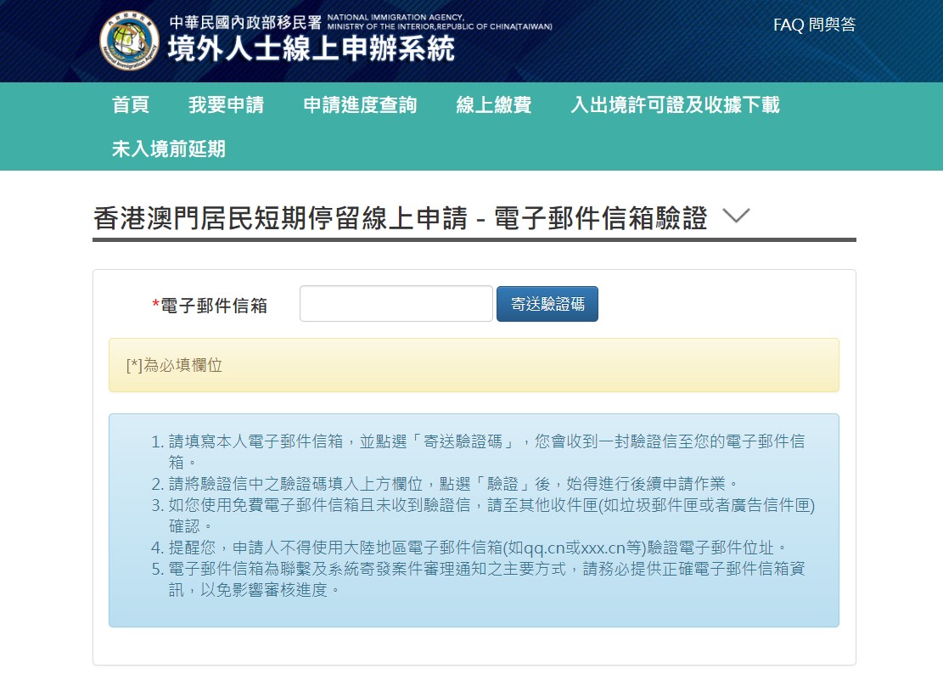Select 申請進度查詢 in the navigation
The image size is (943, 680).
tap(360, 104)
